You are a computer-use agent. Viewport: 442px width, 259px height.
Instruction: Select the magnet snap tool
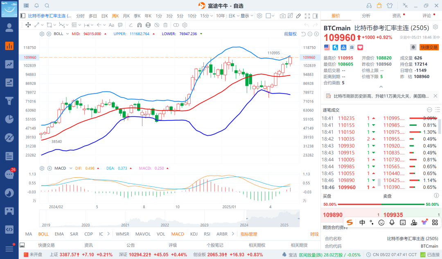point(139,25)
